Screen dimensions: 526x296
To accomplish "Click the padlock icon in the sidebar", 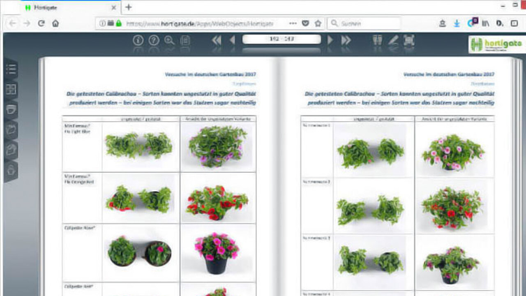I will point(11,170).
